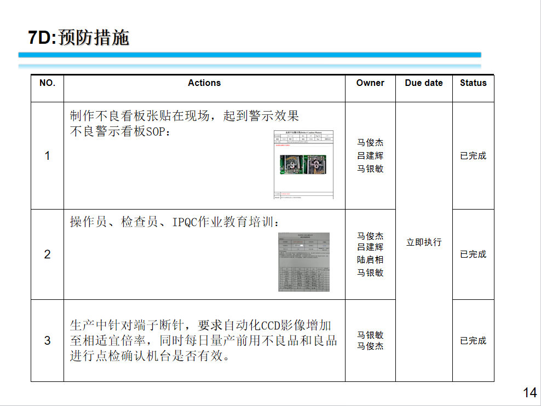This screenshot has width=541, height=406.
Task: Click the row 2 action text about IPQC training
Action: (175, 222)
